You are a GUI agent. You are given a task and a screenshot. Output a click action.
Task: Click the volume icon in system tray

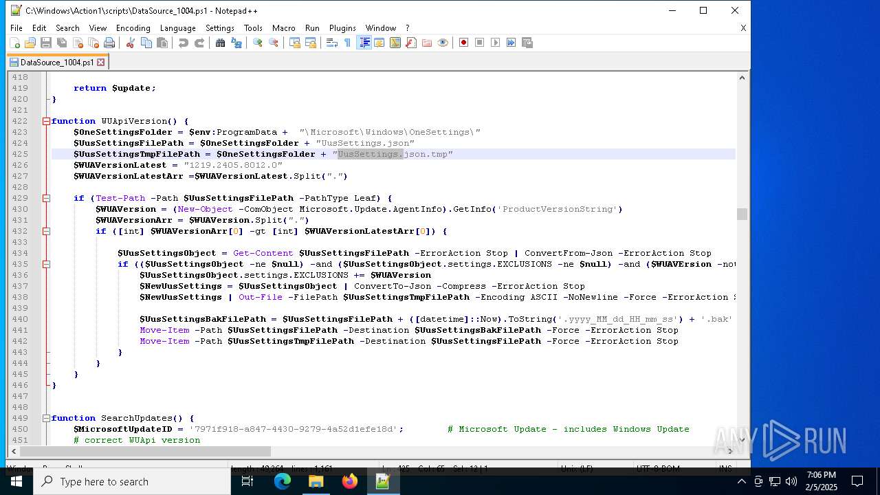[791, 481]
